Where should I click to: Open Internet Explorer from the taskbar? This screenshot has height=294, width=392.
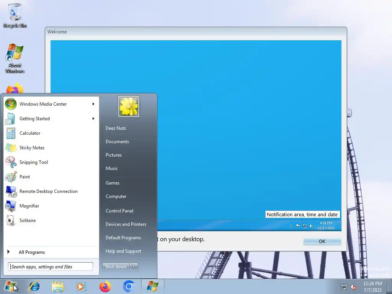click(x=34, y=286)
